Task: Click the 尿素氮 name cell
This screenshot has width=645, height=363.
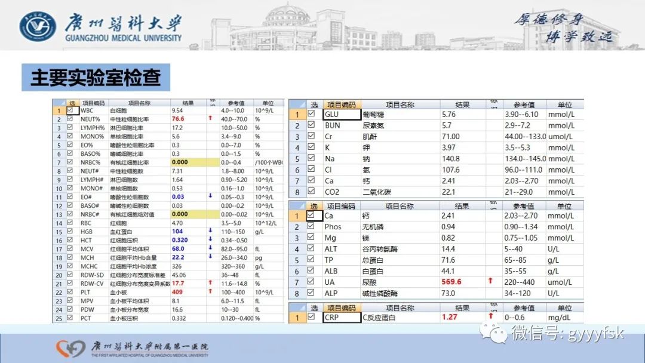Action: point(401,125)
